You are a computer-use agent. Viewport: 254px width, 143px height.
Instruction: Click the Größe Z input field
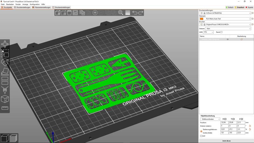[x=241, y=133]
